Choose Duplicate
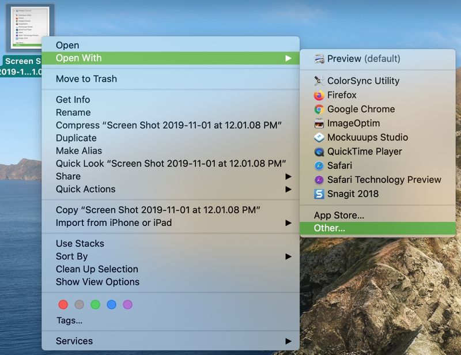Viewport: 461px width, 355px height. pos(171,138)
